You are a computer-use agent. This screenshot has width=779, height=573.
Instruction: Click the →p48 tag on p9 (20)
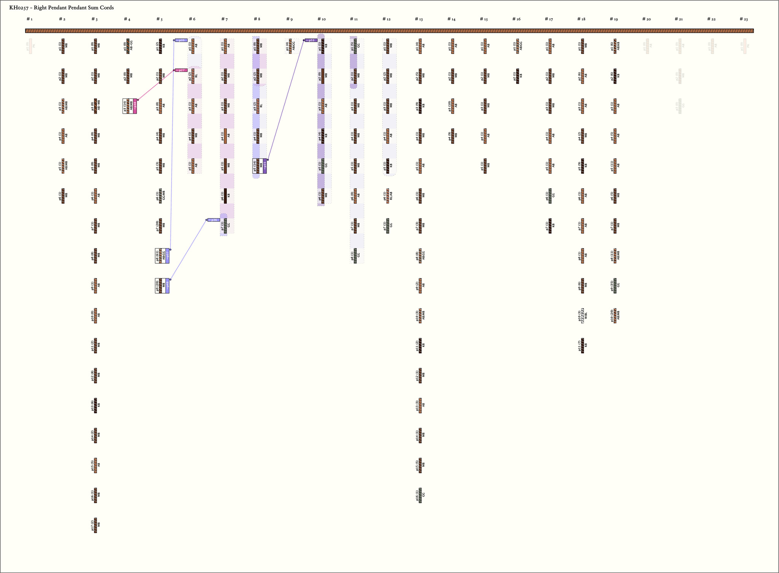167,286
